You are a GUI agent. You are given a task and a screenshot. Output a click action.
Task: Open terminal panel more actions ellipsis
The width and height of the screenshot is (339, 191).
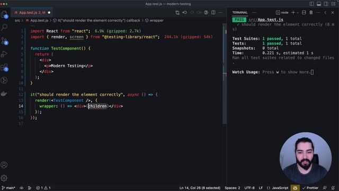click(318, 13)
